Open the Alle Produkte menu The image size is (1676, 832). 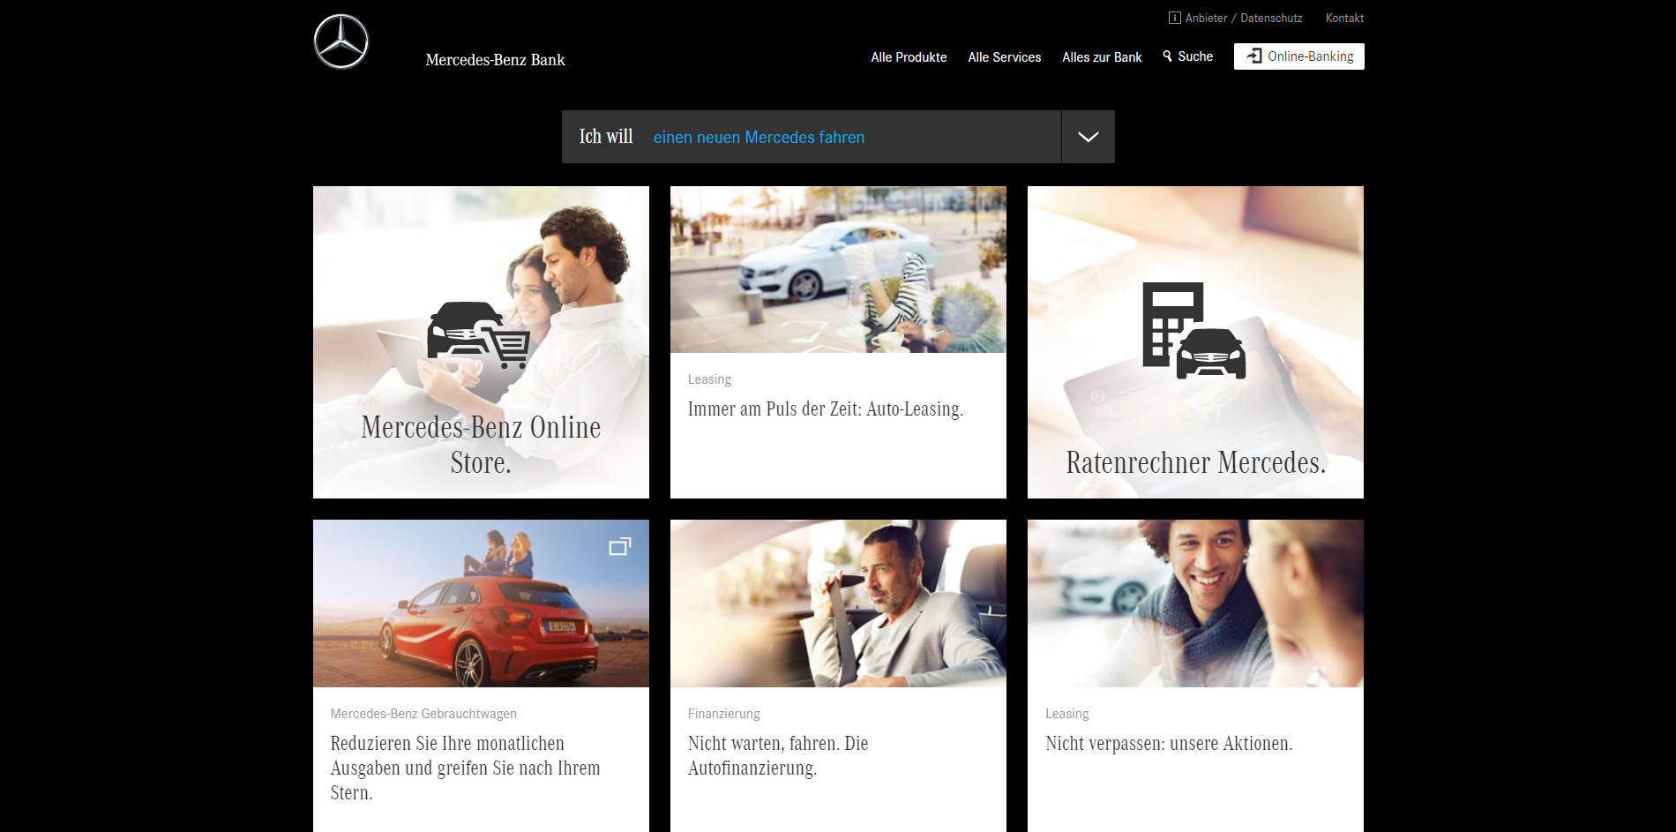[909, 57]
